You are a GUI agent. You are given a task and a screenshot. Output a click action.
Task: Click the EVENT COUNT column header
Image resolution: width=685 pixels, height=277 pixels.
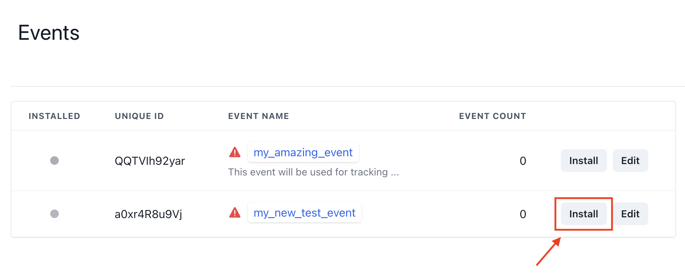point(492,116)
